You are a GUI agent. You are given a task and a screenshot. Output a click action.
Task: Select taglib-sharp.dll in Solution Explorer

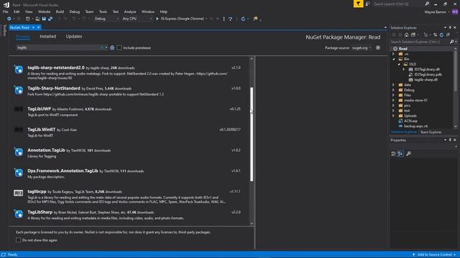[425, 80]
